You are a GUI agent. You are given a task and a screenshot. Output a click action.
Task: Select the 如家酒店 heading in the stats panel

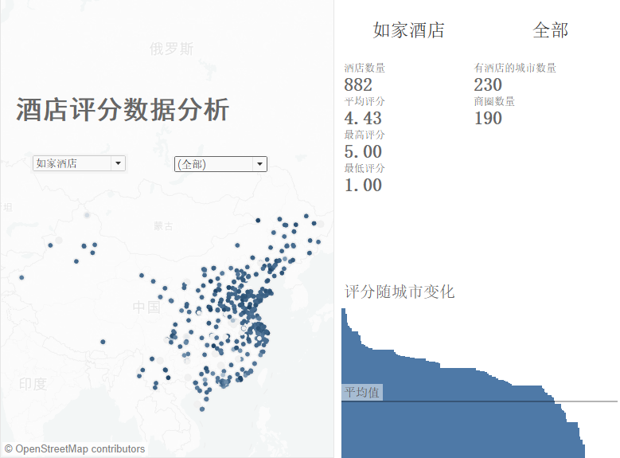(x=408, y=30)
